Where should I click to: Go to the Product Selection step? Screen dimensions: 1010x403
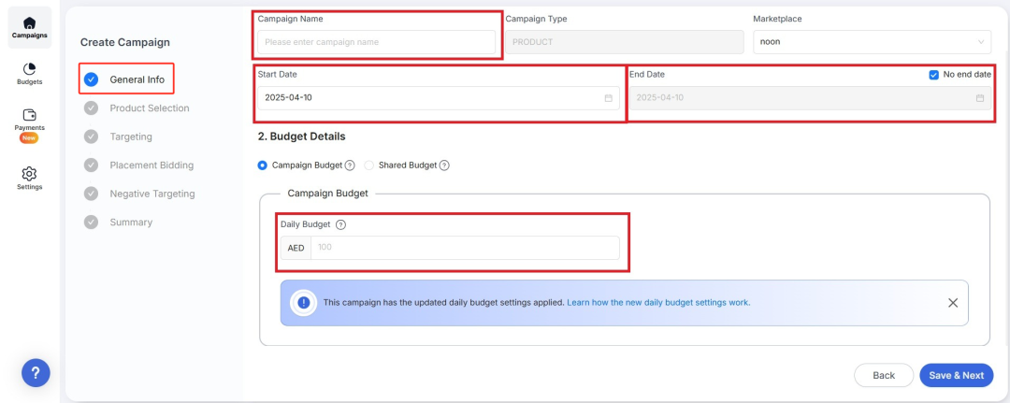149,108
